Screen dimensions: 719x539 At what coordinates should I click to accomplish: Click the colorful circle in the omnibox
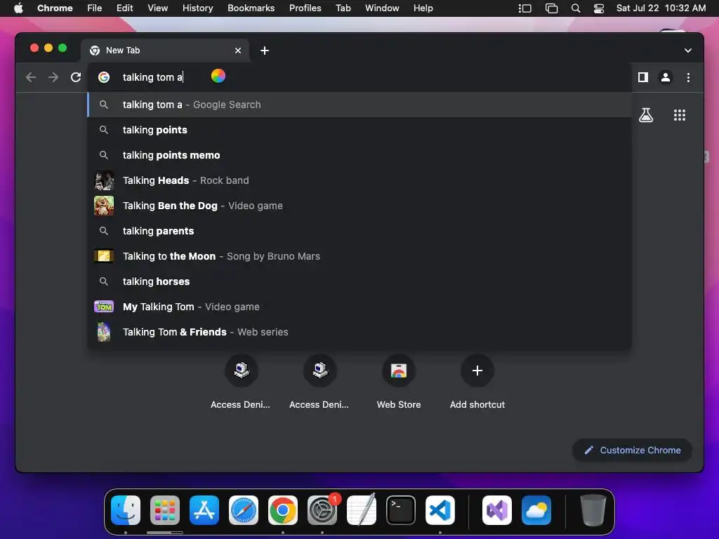point(218,76)
